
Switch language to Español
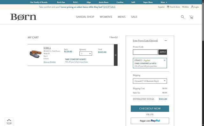(x=161, y=7)
